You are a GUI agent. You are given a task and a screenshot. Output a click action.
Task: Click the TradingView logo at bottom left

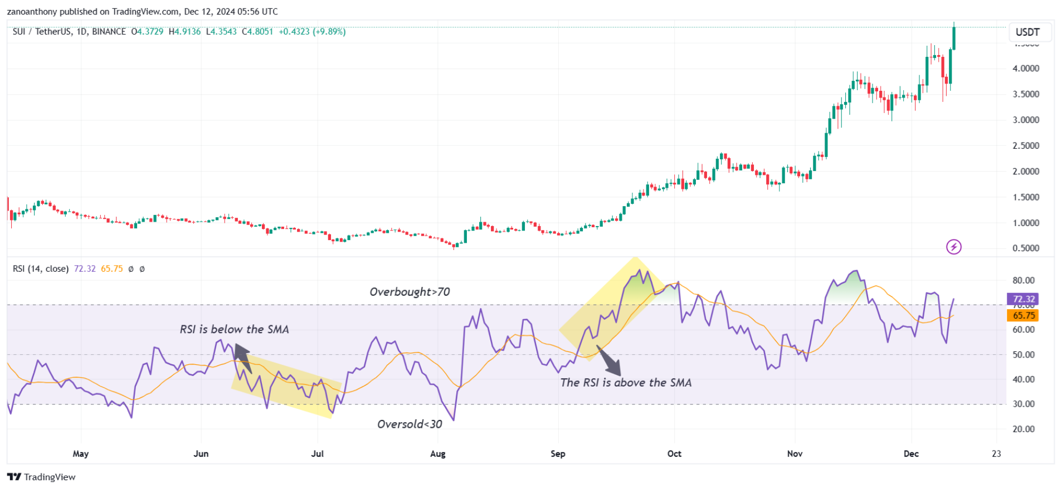(x=41, y=477)
